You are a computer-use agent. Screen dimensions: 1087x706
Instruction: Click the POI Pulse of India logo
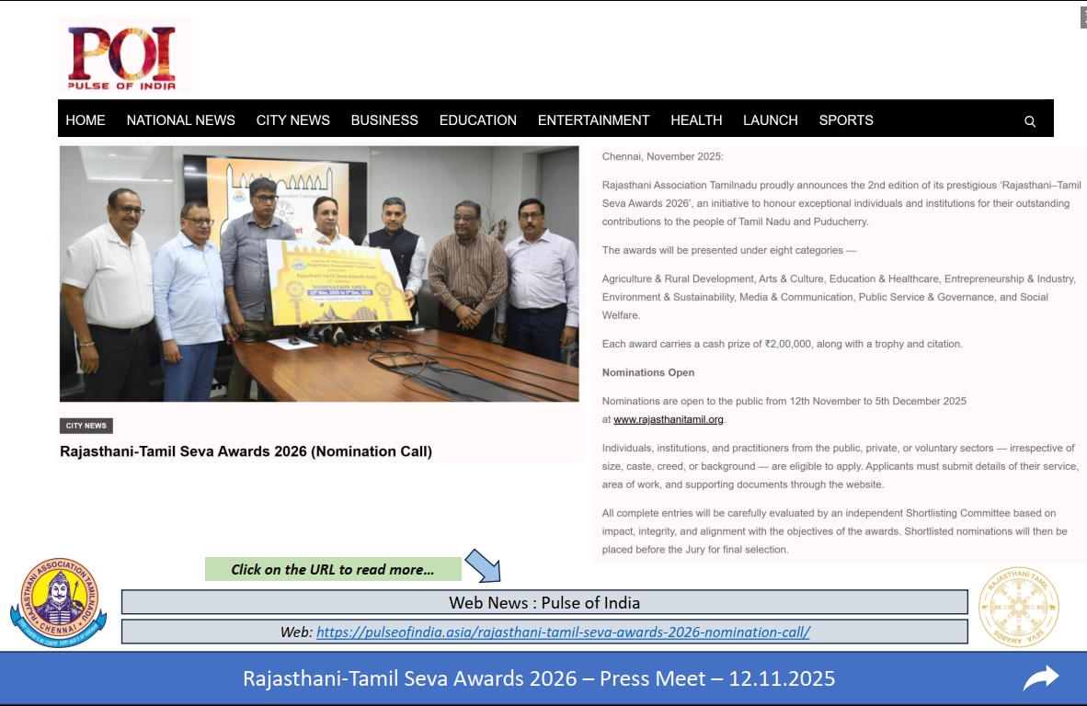[124, 56]
